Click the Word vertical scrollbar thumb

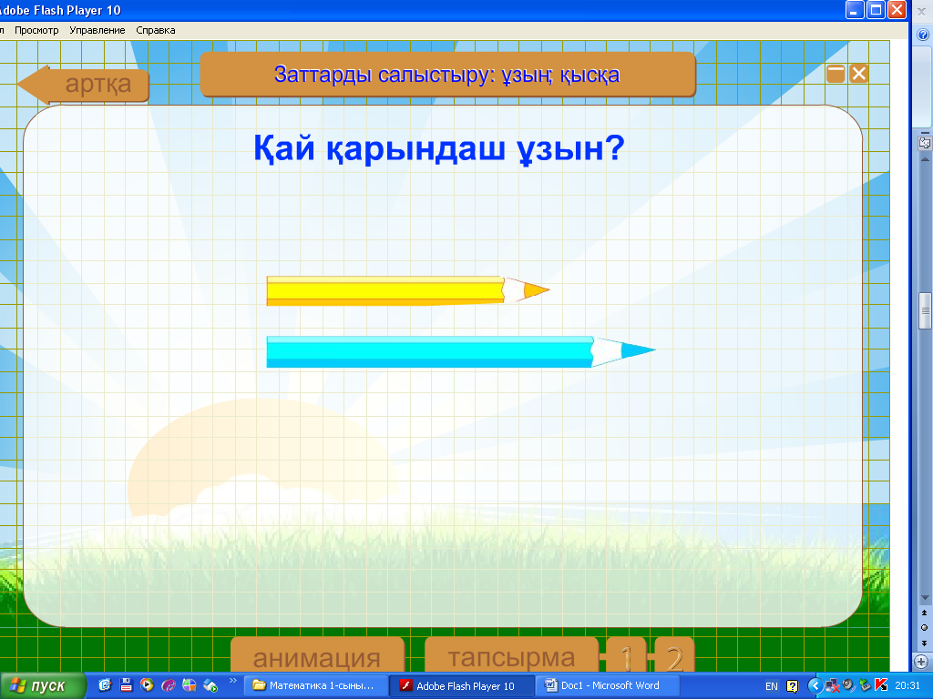925,311
